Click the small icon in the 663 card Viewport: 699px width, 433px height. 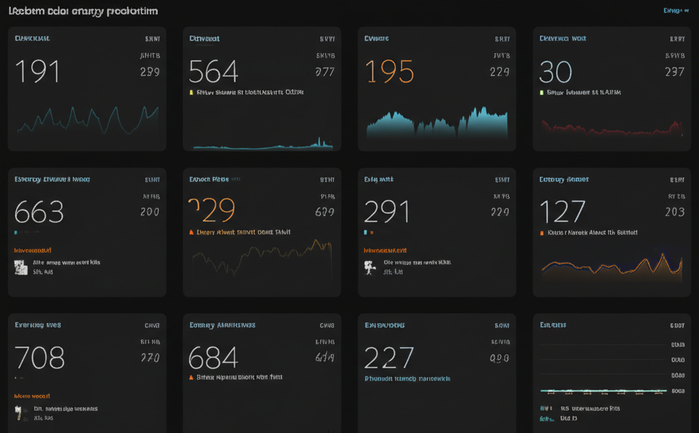pos(21,267)
